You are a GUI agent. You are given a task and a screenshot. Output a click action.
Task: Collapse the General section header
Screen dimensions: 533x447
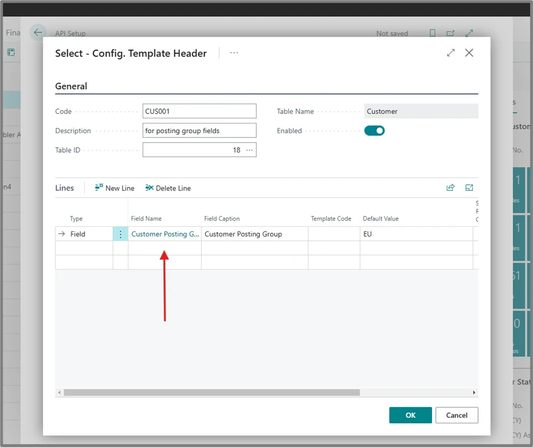click(x=71, y=86)
